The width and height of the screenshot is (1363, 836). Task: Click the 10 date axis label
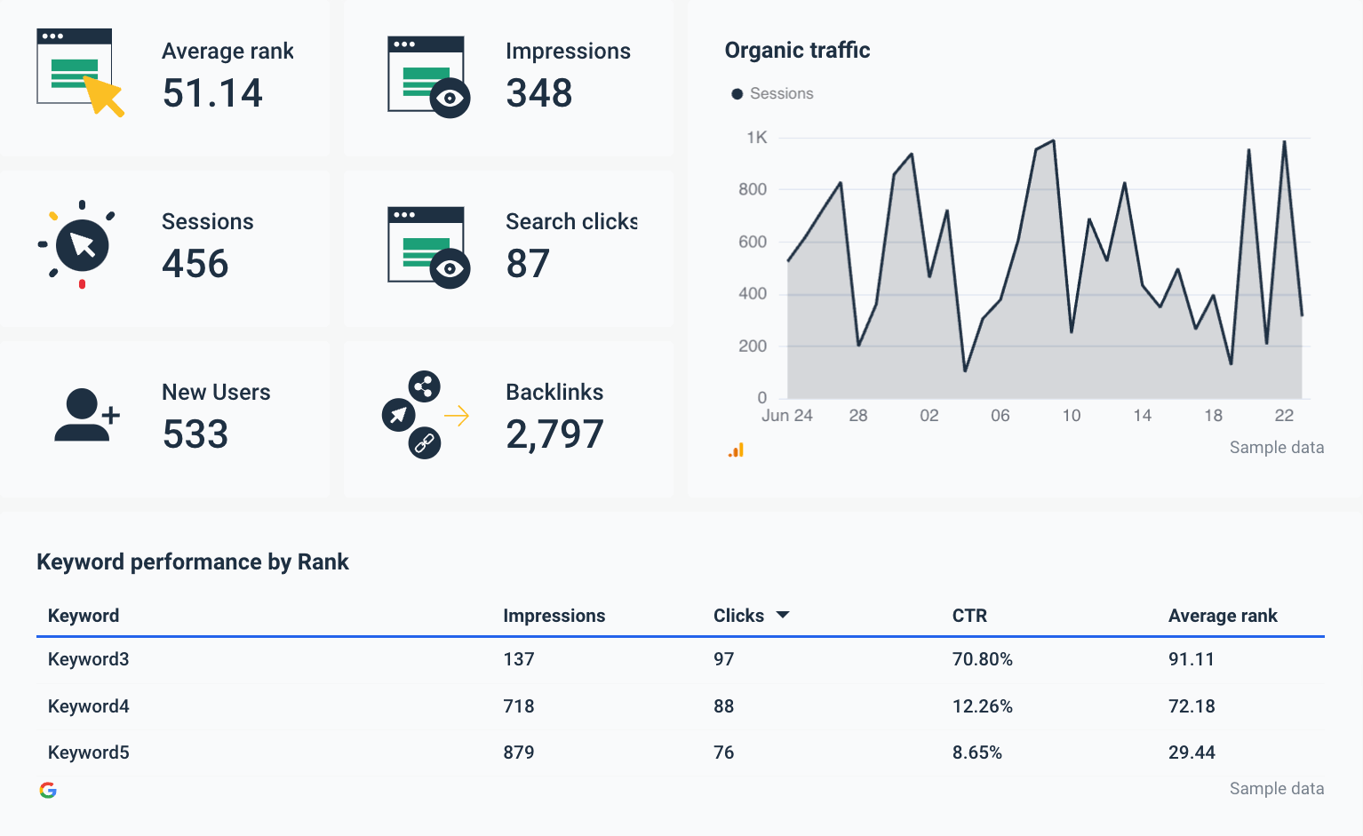click(x=1072, y=416)
